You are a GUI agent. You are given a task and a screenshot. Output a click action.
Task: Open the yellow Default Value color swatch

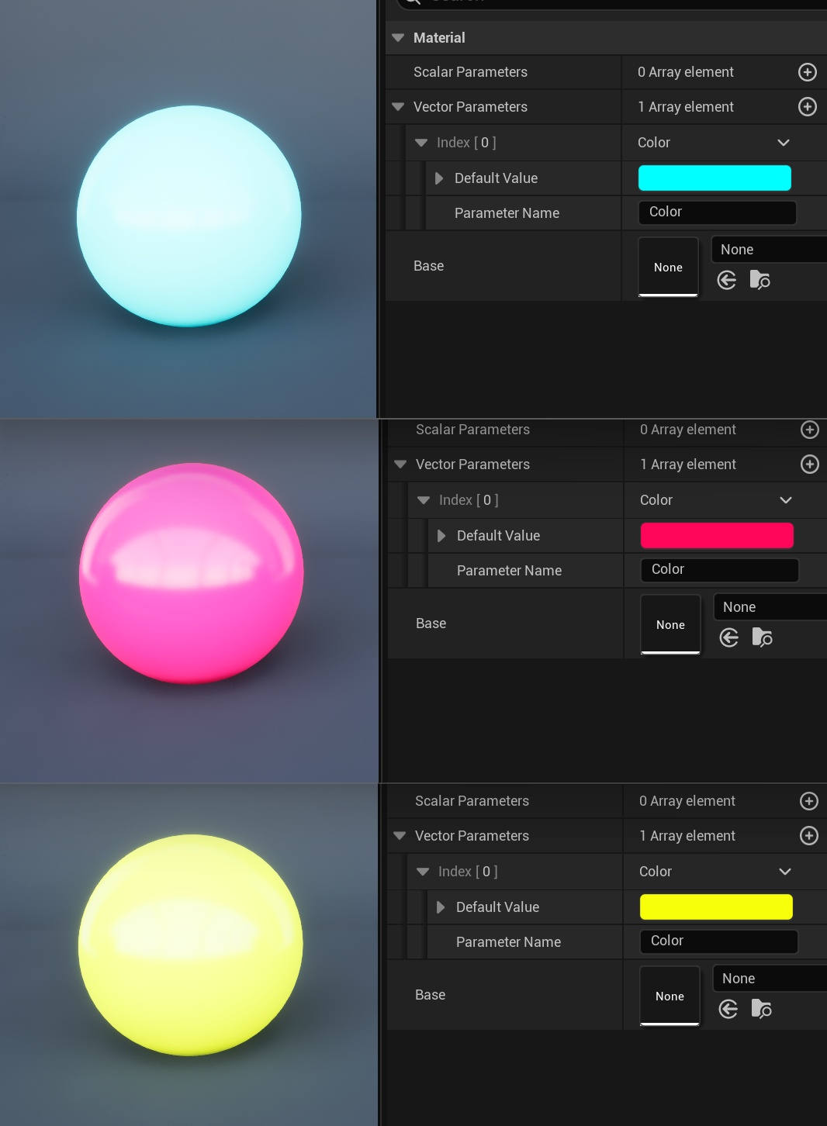[x=715, y=907]
